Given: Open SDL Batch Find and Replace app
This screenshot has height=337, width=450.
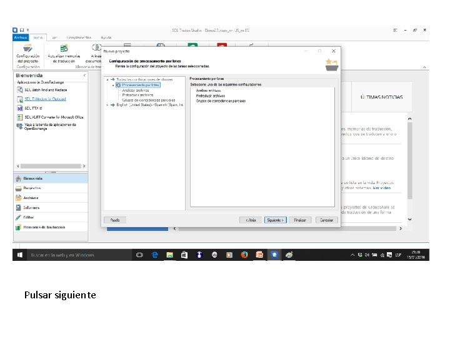Looking at the screenshot, I should pyautogui.click(x=42, y=90).
